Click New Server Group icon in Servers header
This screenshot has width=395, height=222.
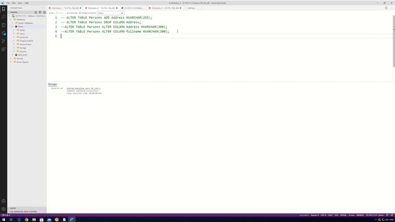[x=40, y=12]
